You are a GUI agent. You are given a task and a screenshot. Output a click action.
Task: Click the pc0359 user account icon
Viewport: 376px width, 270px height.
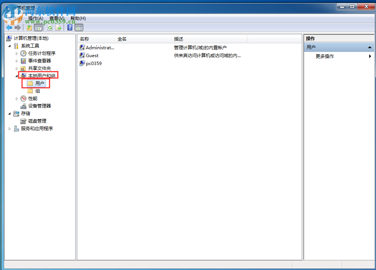82,64
